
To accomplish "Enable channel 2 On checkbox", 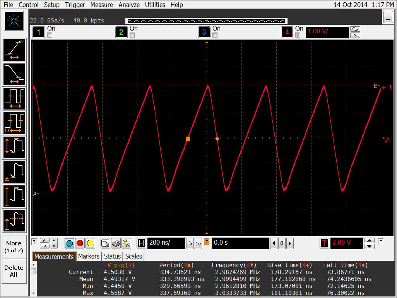I will [x=132, y=35].
